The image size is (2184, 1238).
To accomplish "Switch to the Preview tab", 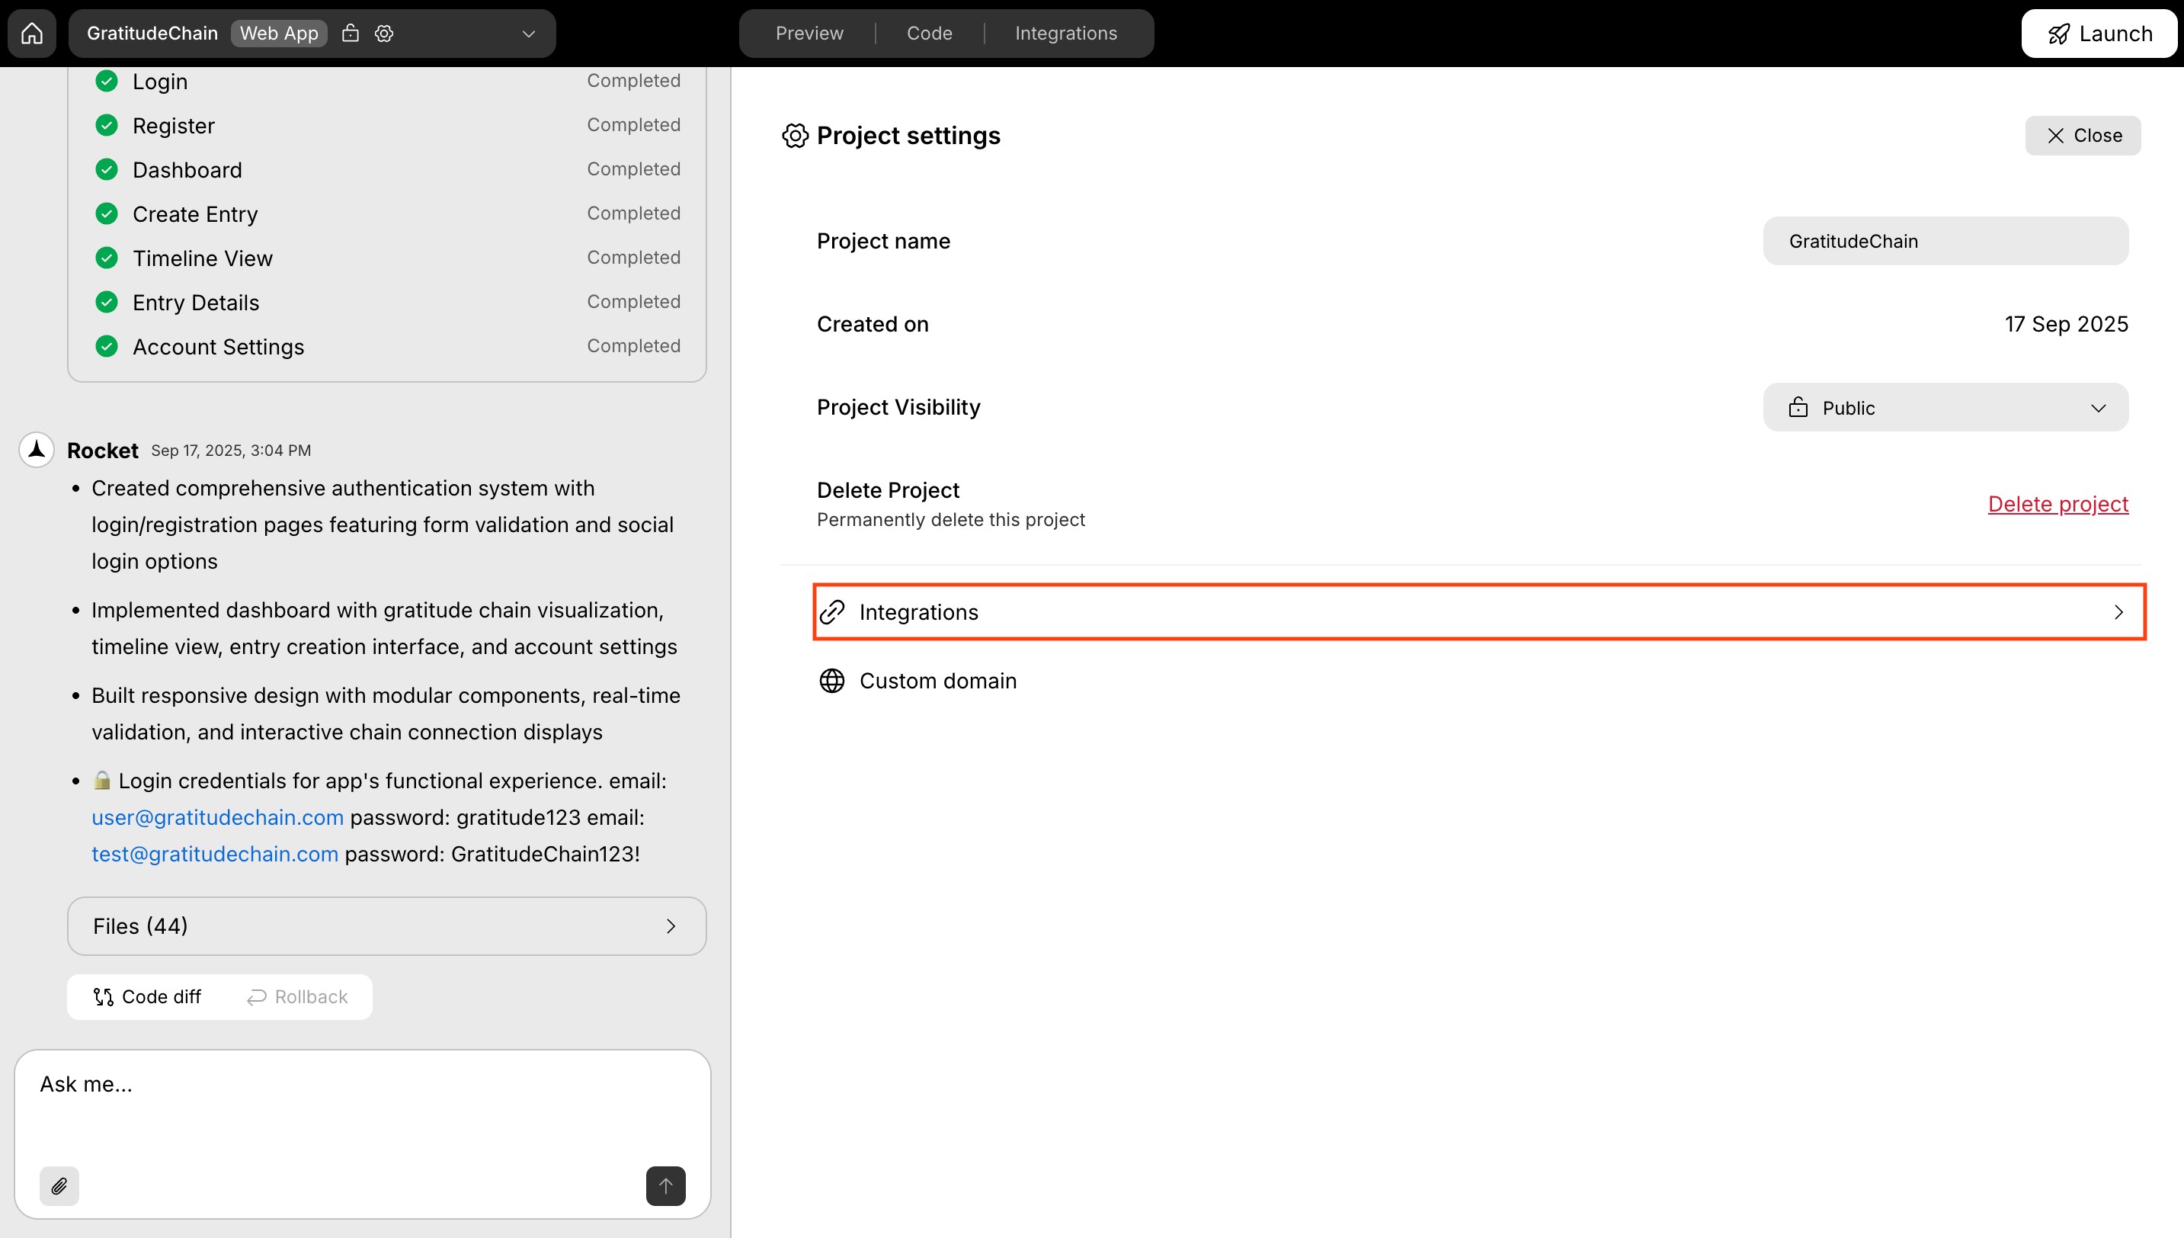I will click(809, 34).
